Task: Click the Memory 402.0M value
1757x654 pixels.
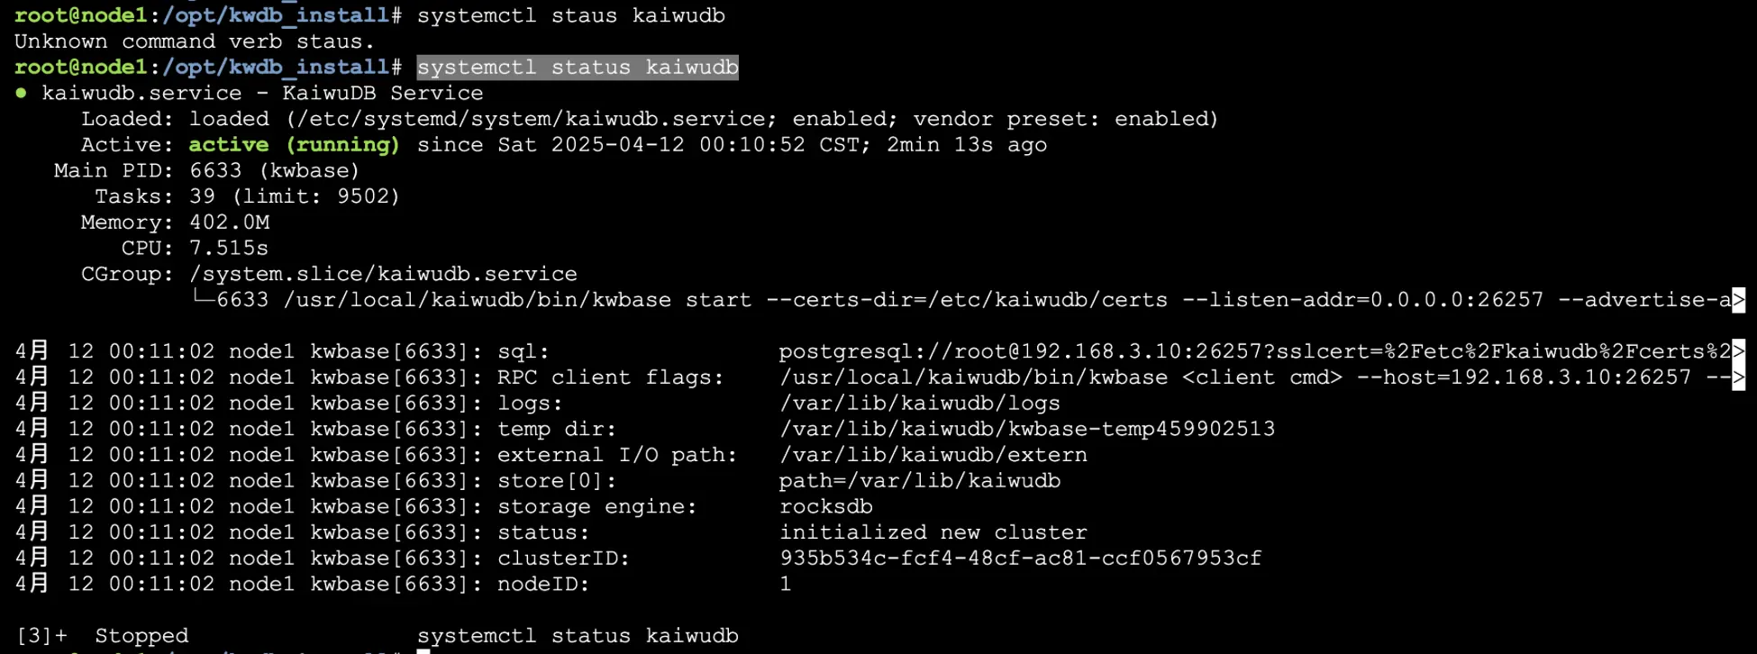Action: pyautogui.click(x=229, y=223)
